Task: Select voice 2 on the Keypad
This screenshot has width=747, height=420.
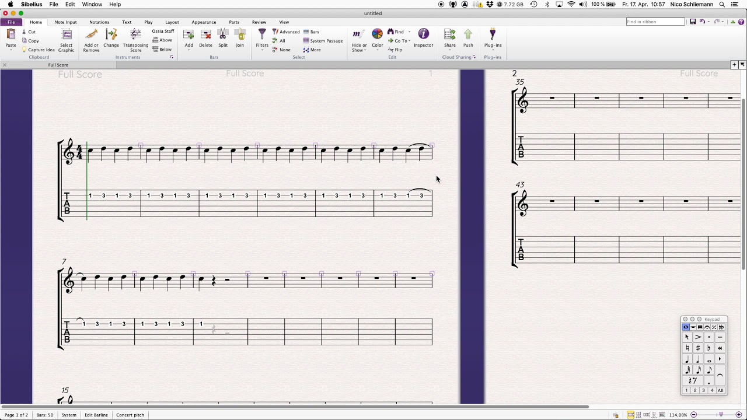Action: [695, 390]
